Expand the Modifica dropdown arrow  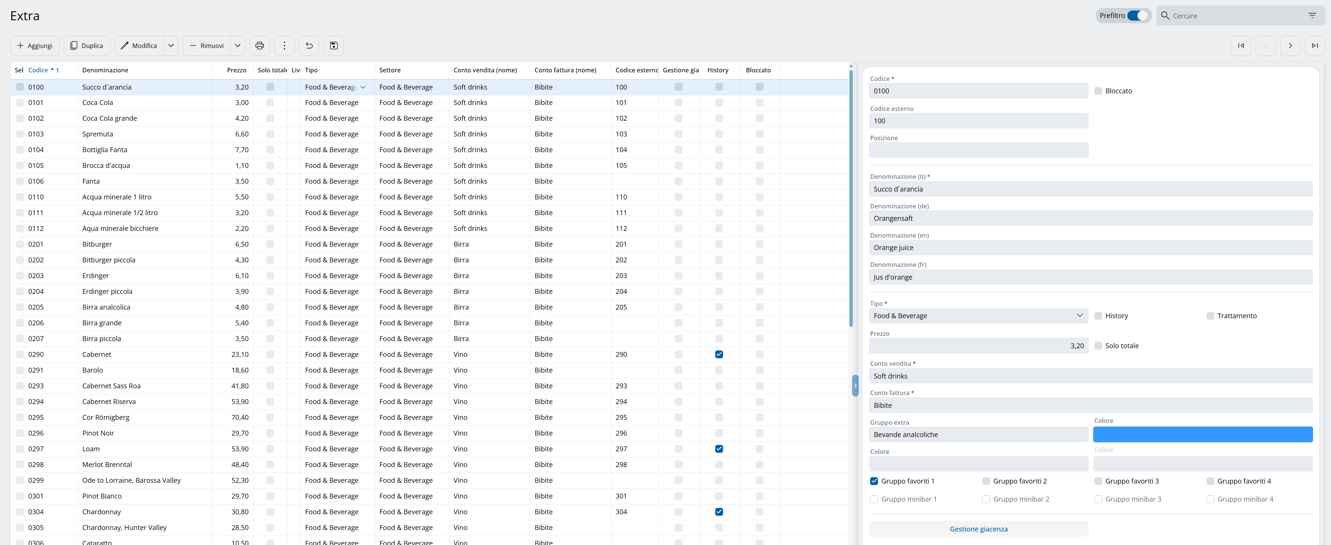coord(171,45)
